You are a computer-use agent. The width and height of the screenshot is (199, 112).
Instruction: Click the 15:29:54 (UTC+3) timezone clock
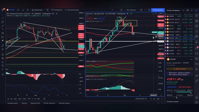click(x=141, y=99)
